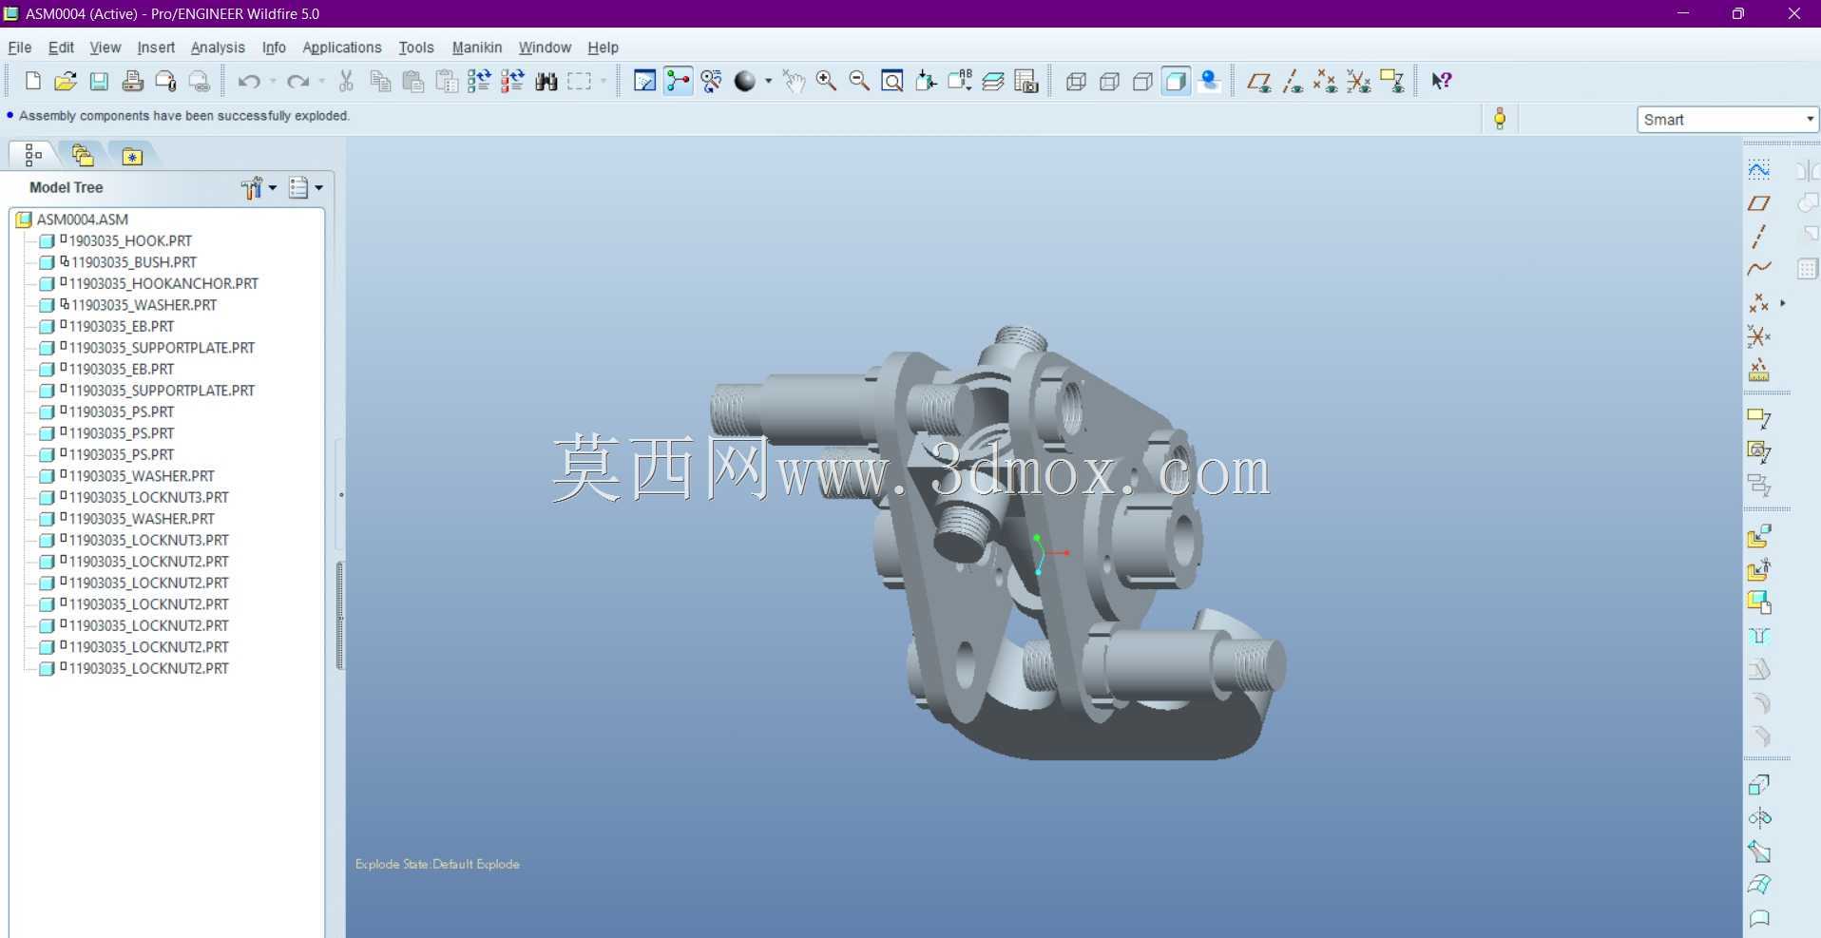Open context-sensitive Help pointer icon
Viewport: 1821px width, 938px height.
(x=1442, y=81)
